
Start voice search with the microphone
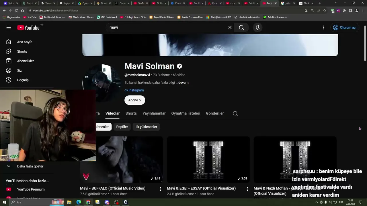click(x=257, y=27)
